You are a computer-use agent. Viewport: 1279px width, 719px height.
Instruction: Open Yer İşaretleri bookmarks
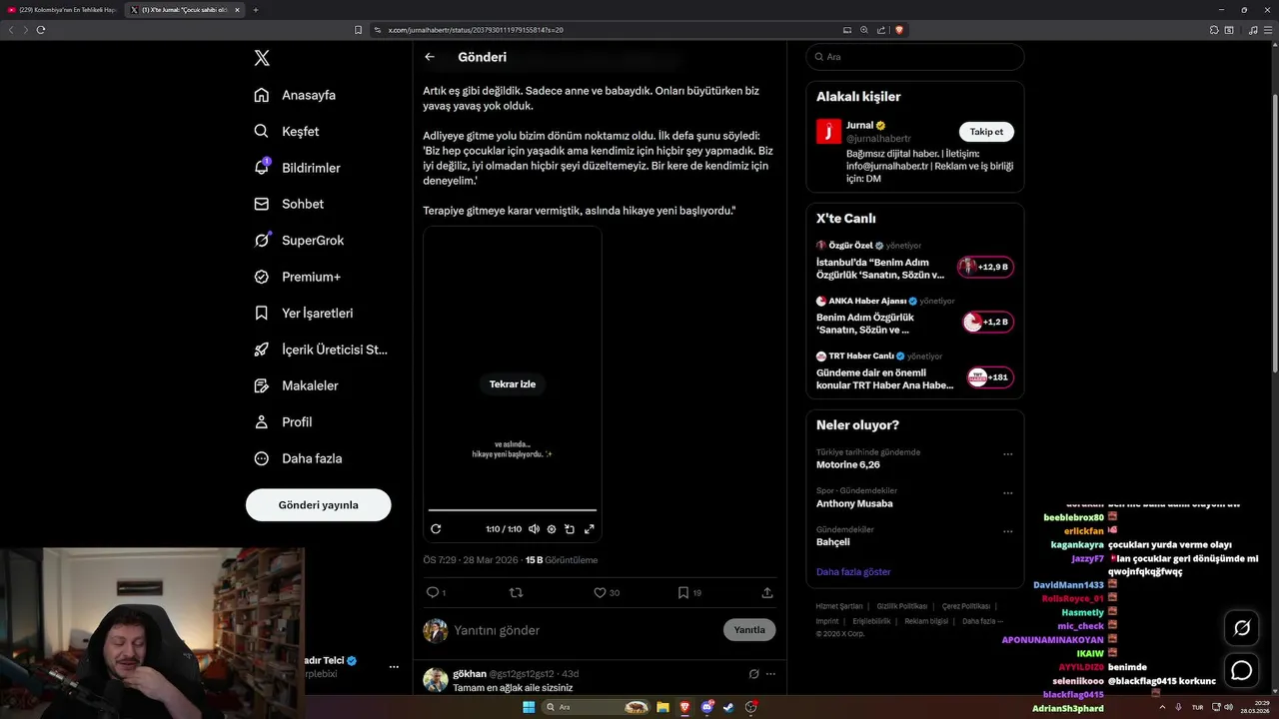(x=304, y=313)
